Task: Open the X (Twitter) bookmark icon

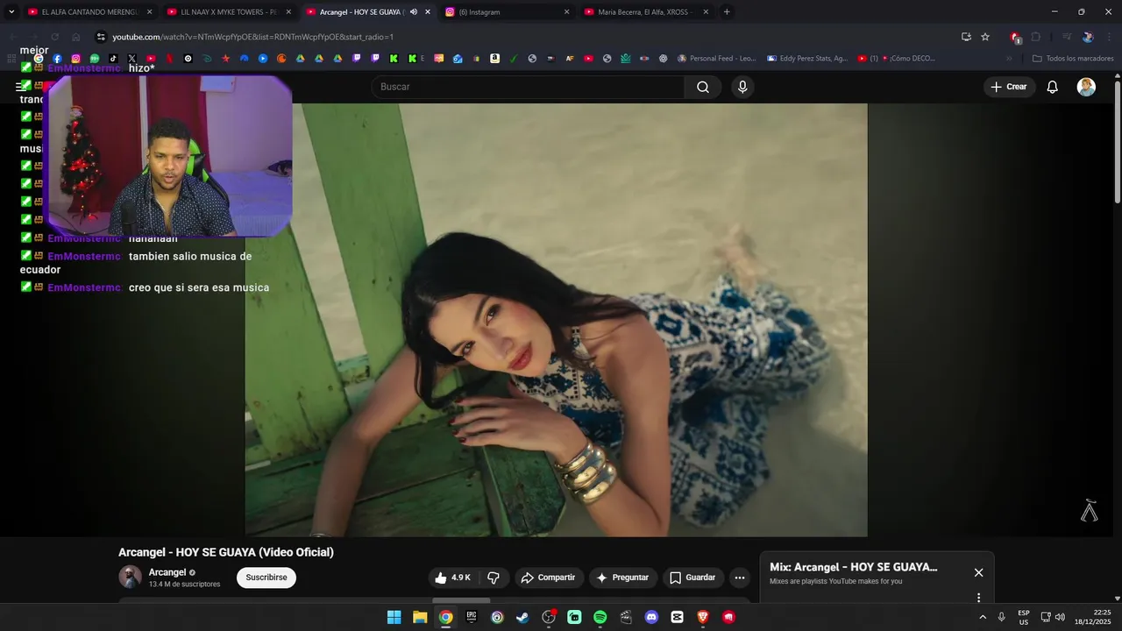Action: 132,59
